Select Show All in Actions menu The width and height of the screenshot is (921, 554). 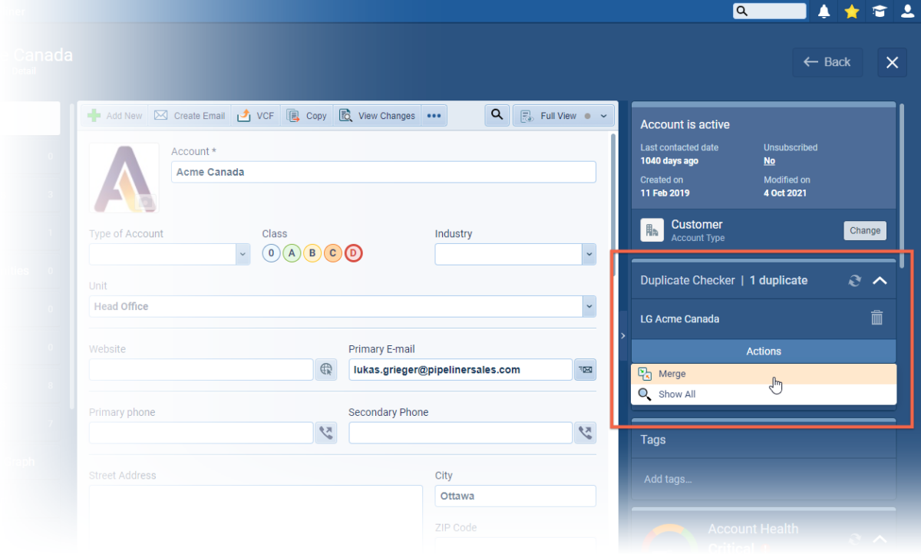click(x=676, y=394)
